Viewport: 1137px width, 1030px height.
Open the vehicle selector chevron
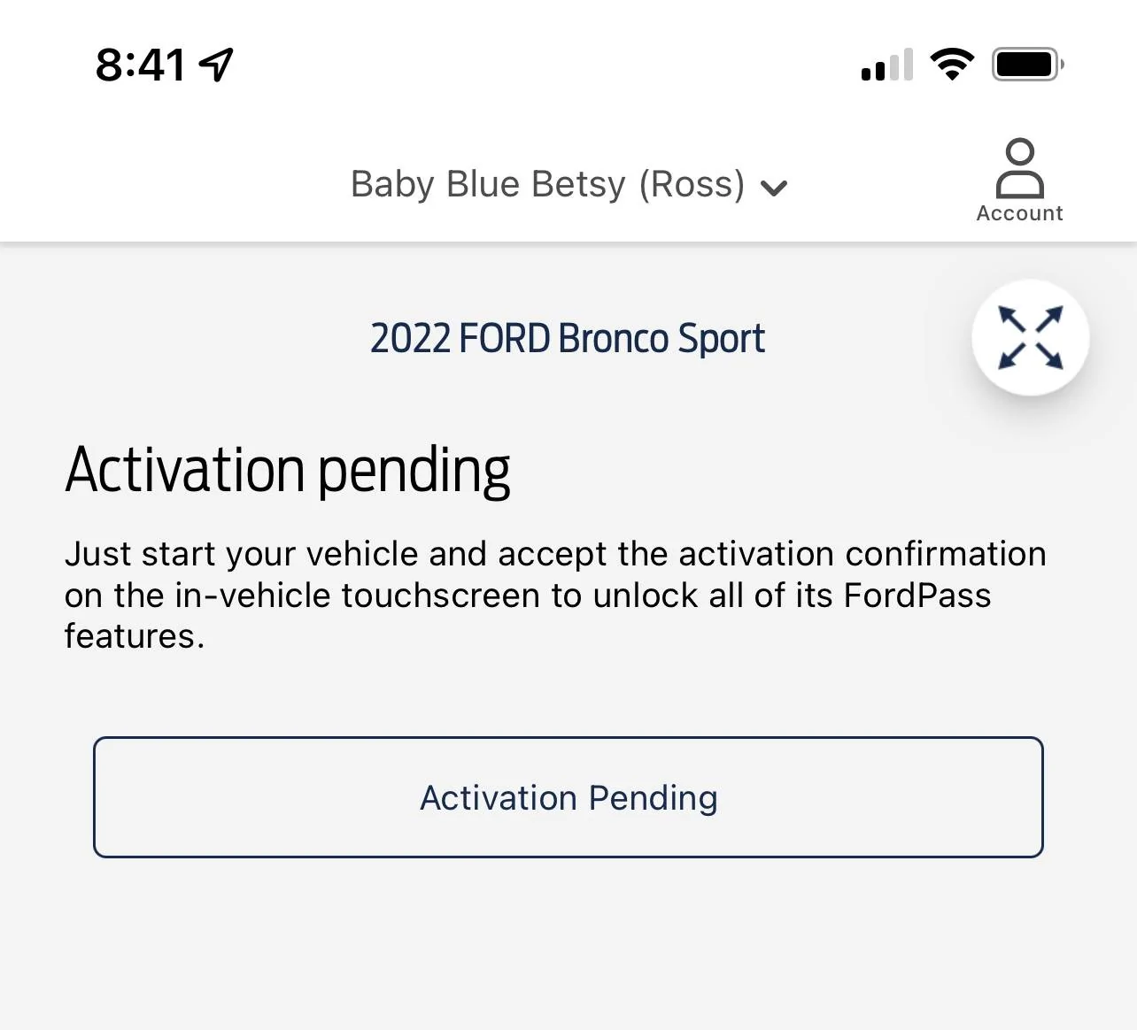click(x=774, y=187)
